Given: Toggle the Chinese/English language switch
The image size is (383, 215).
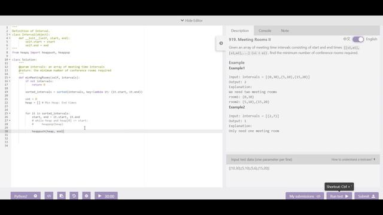Looking at the screenshot, I should [358, 39].
